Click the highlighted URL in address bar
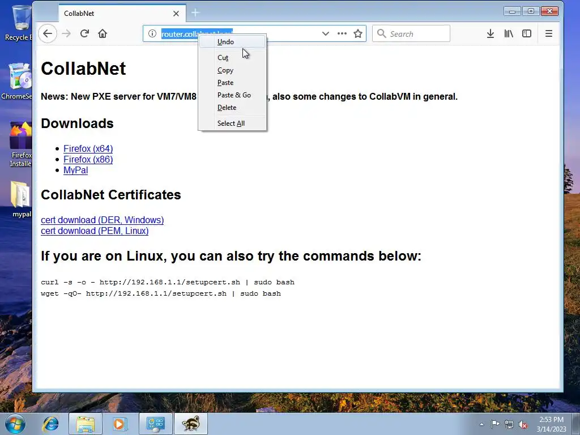This screenshot has width=580, height=435. tap(180, 33)
